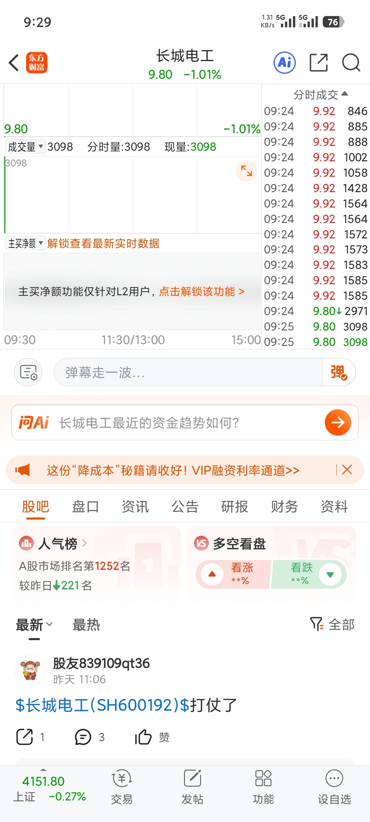Tap the 弹幕走一波 input field
Screen dimensions: 370x822
(188, 372)
